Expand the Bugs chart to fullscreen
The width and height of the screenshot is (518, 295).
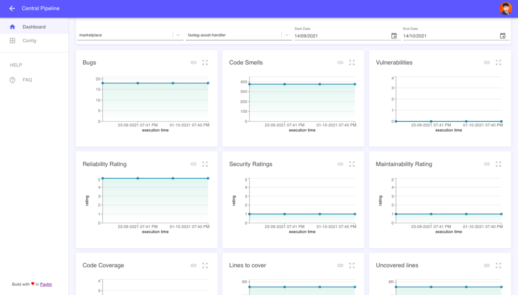point(205,63)
